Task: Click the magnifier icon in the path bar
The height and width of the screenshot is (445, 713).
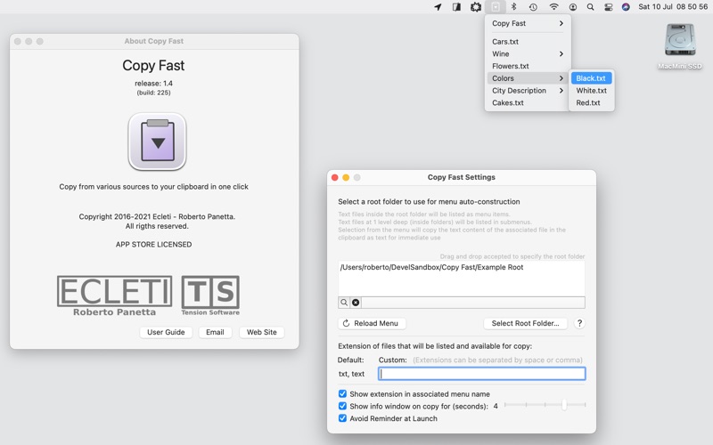Action: 344,303
